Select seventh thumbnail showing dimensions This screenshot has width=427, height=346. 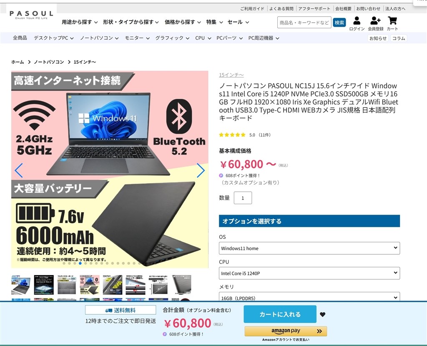pos(158,285)
